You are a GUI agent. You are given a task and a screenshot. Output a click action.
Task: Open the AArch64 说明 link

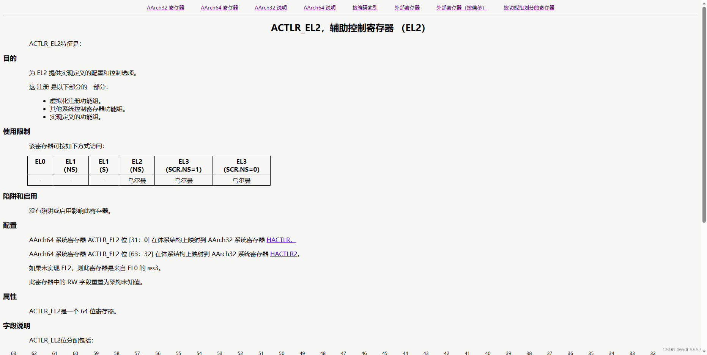point(320,8)
